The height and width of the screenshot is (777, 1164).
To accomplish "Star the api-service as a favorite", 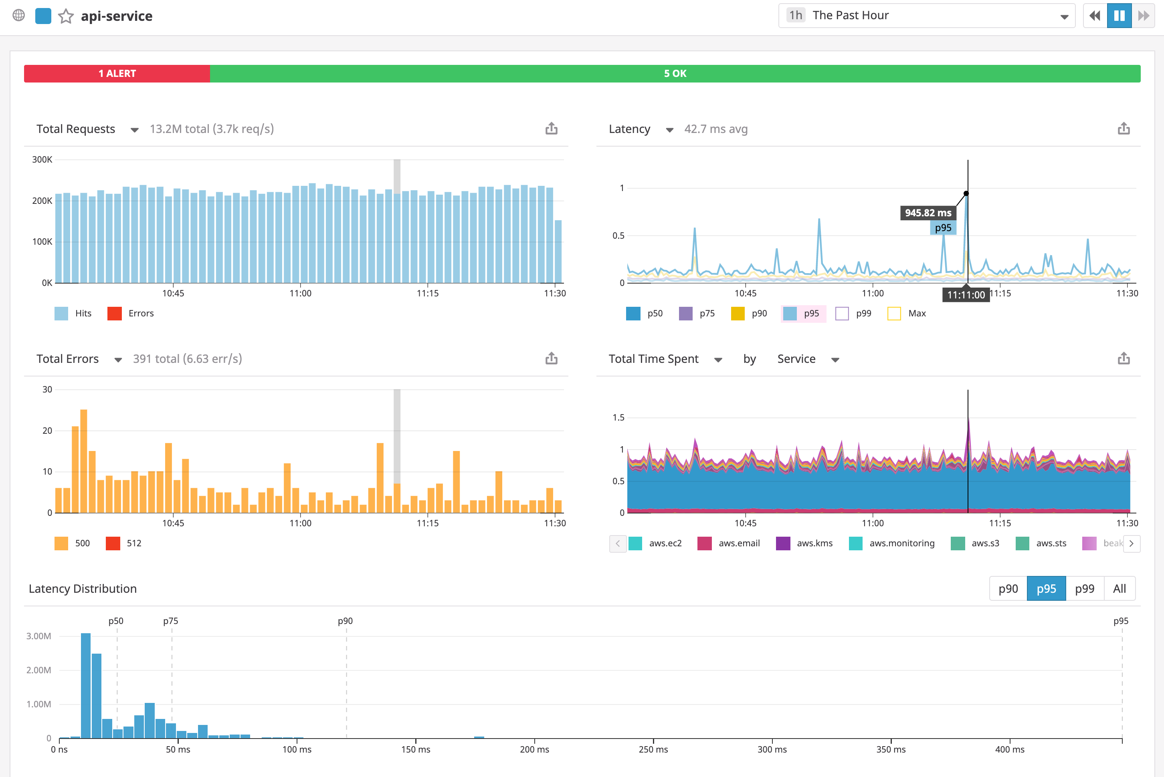I will click(x=65, y=15).
